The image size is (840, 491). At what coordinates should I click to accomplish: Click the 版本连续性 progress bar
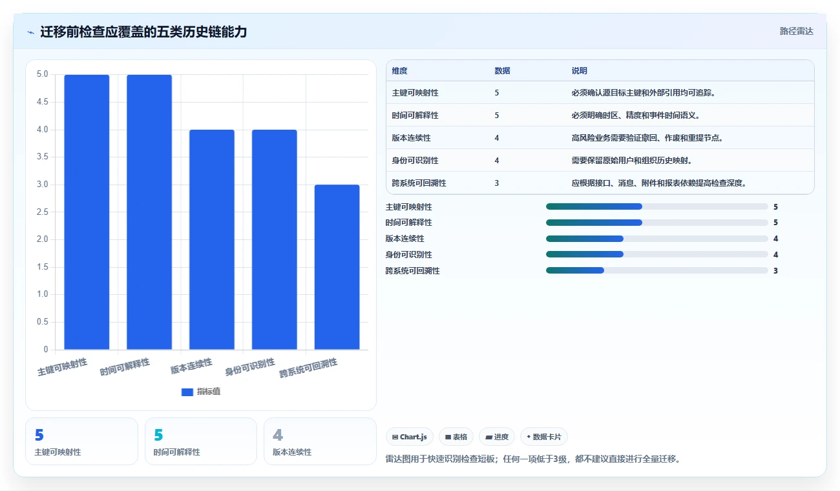click(656, 239)
